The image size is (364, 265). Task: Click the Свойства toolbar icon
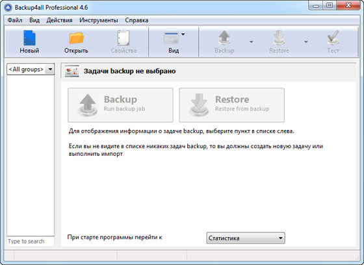(123, 38)
